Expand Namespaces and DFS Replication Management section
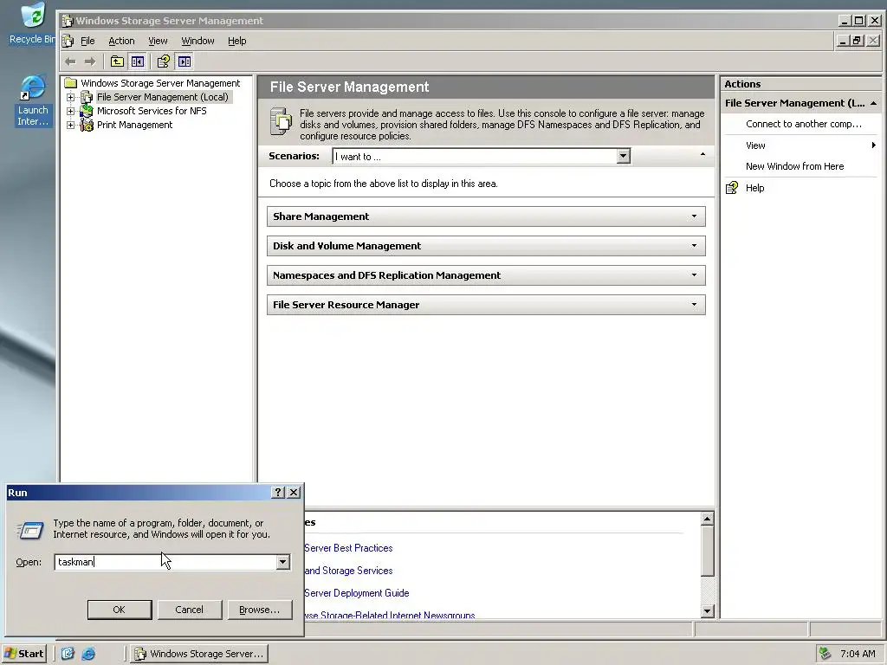Image resolution: width=887 pixels, height=665 pixels. coord(694,274)
